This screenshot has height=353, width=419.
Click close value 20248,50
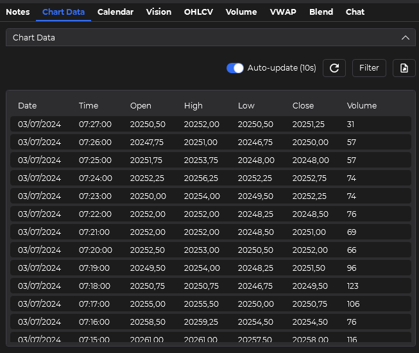pos(311,214)
